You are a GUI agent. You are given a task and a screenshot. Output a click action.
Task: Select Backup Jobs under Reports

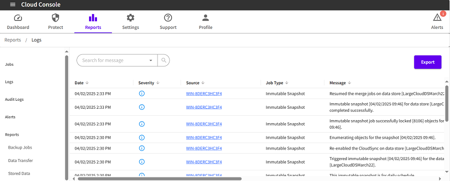point(20,148)
